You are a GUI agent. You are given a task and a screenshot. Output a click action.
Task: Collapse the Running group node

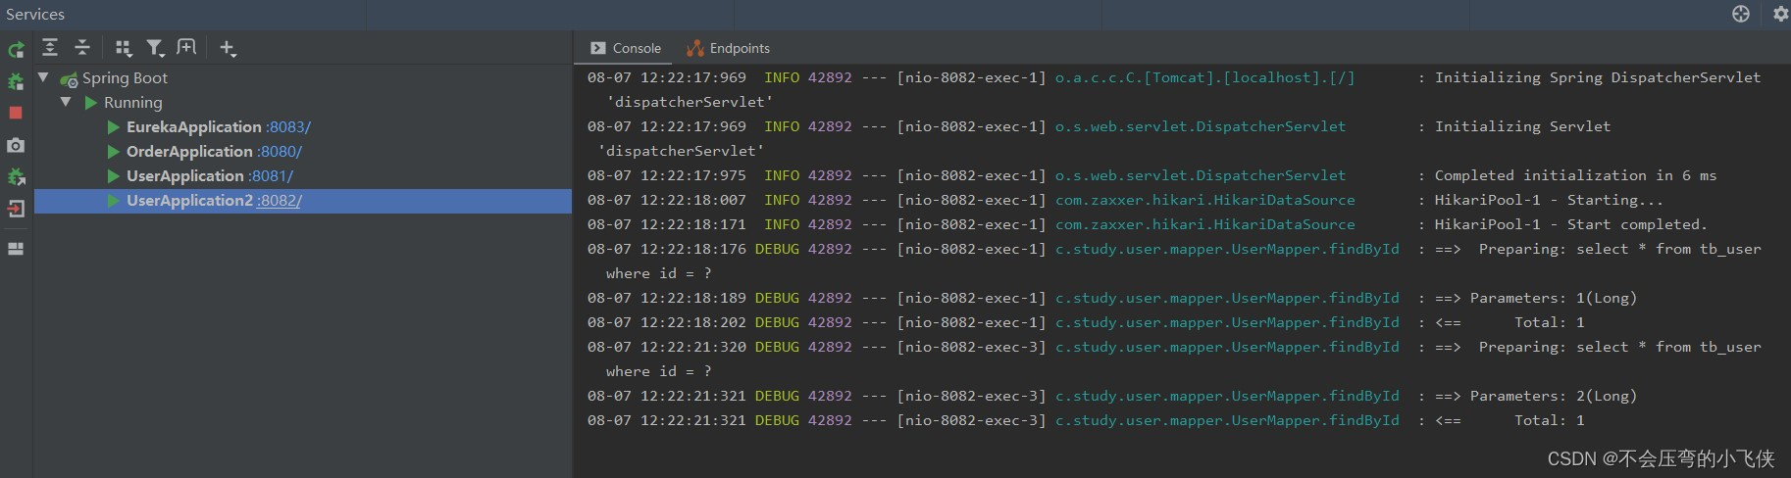click(x=66, y=102)
